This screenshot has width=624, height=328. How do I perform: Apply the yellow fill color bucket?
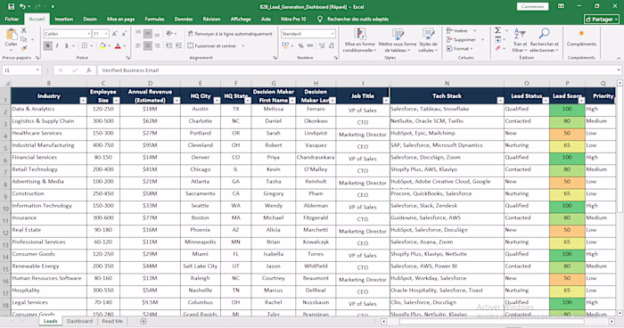tap(103, 45)
